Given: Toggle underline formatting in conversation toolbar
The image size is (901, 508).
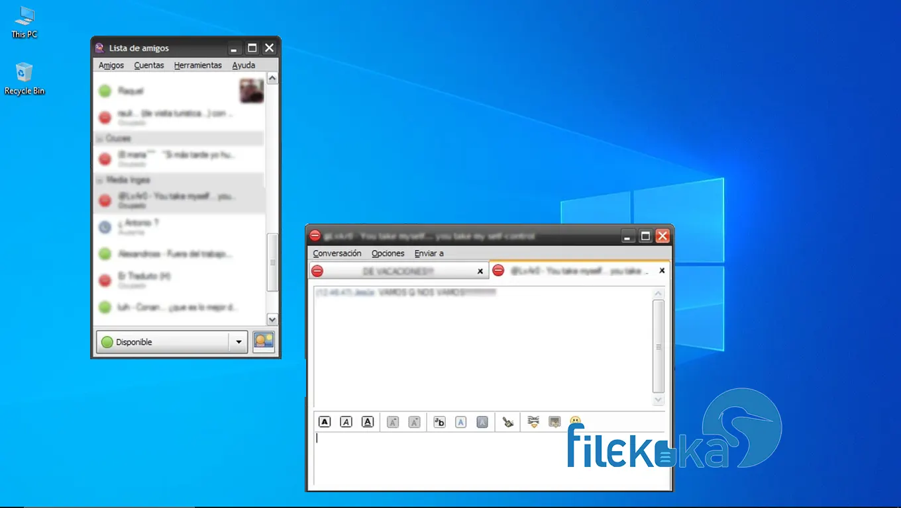Looking at the screenshot, I should (x=368, y=421).
